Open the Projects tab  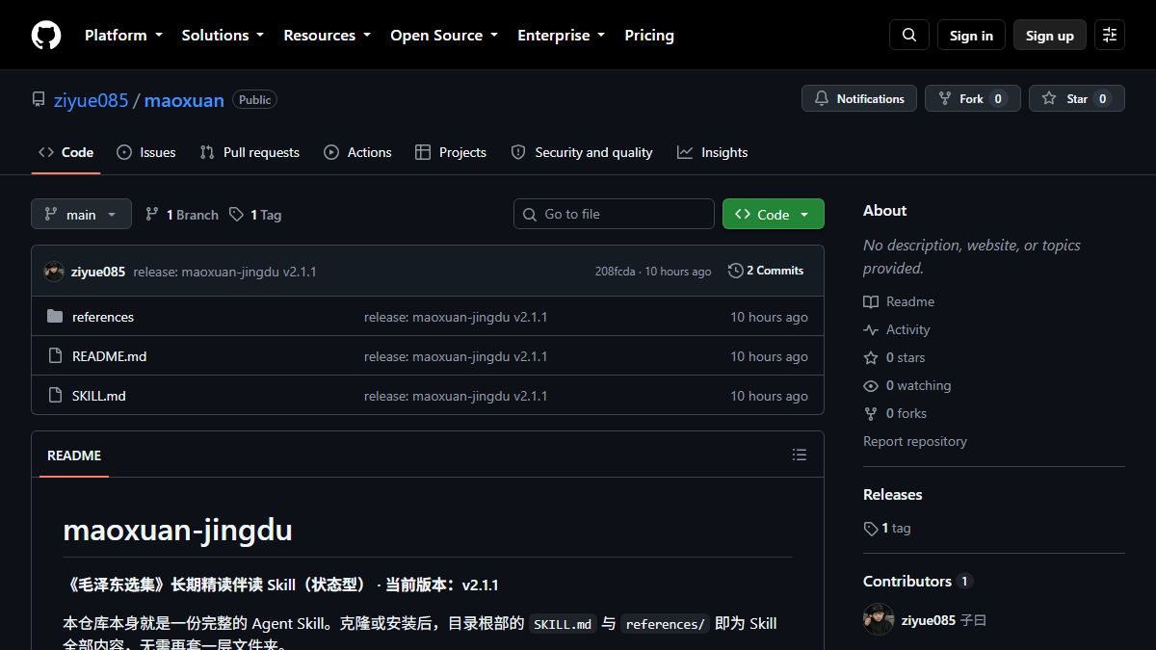click(451, 152)
